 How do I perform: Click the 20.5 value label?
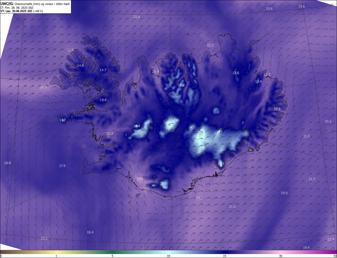click(x=328, y=121)
